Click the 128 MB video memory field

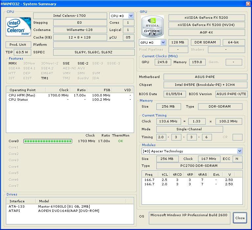pyautogui.click(x=178, y=42)
